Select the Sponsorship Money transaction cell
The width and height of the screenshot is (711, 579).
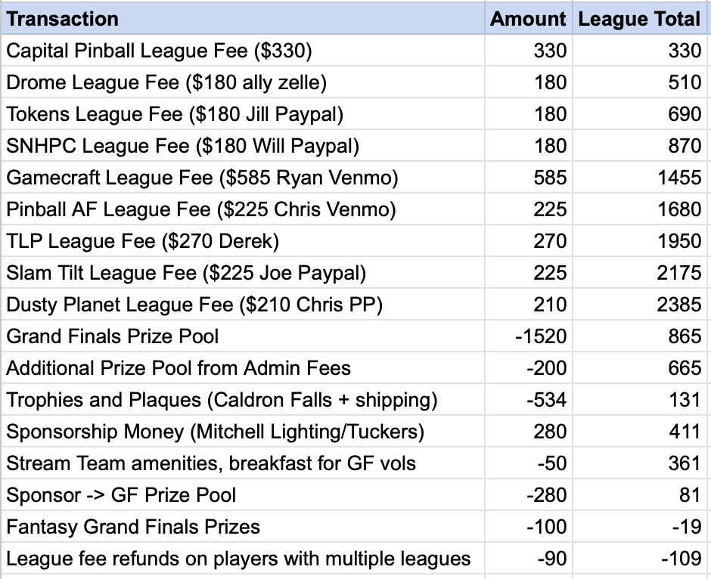[x=215, y=432]
